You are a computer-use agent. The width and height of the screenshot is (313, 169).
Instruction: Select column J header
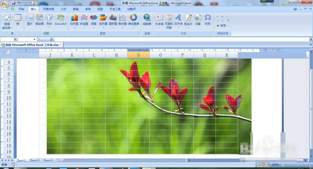click(x=50, y=55)
